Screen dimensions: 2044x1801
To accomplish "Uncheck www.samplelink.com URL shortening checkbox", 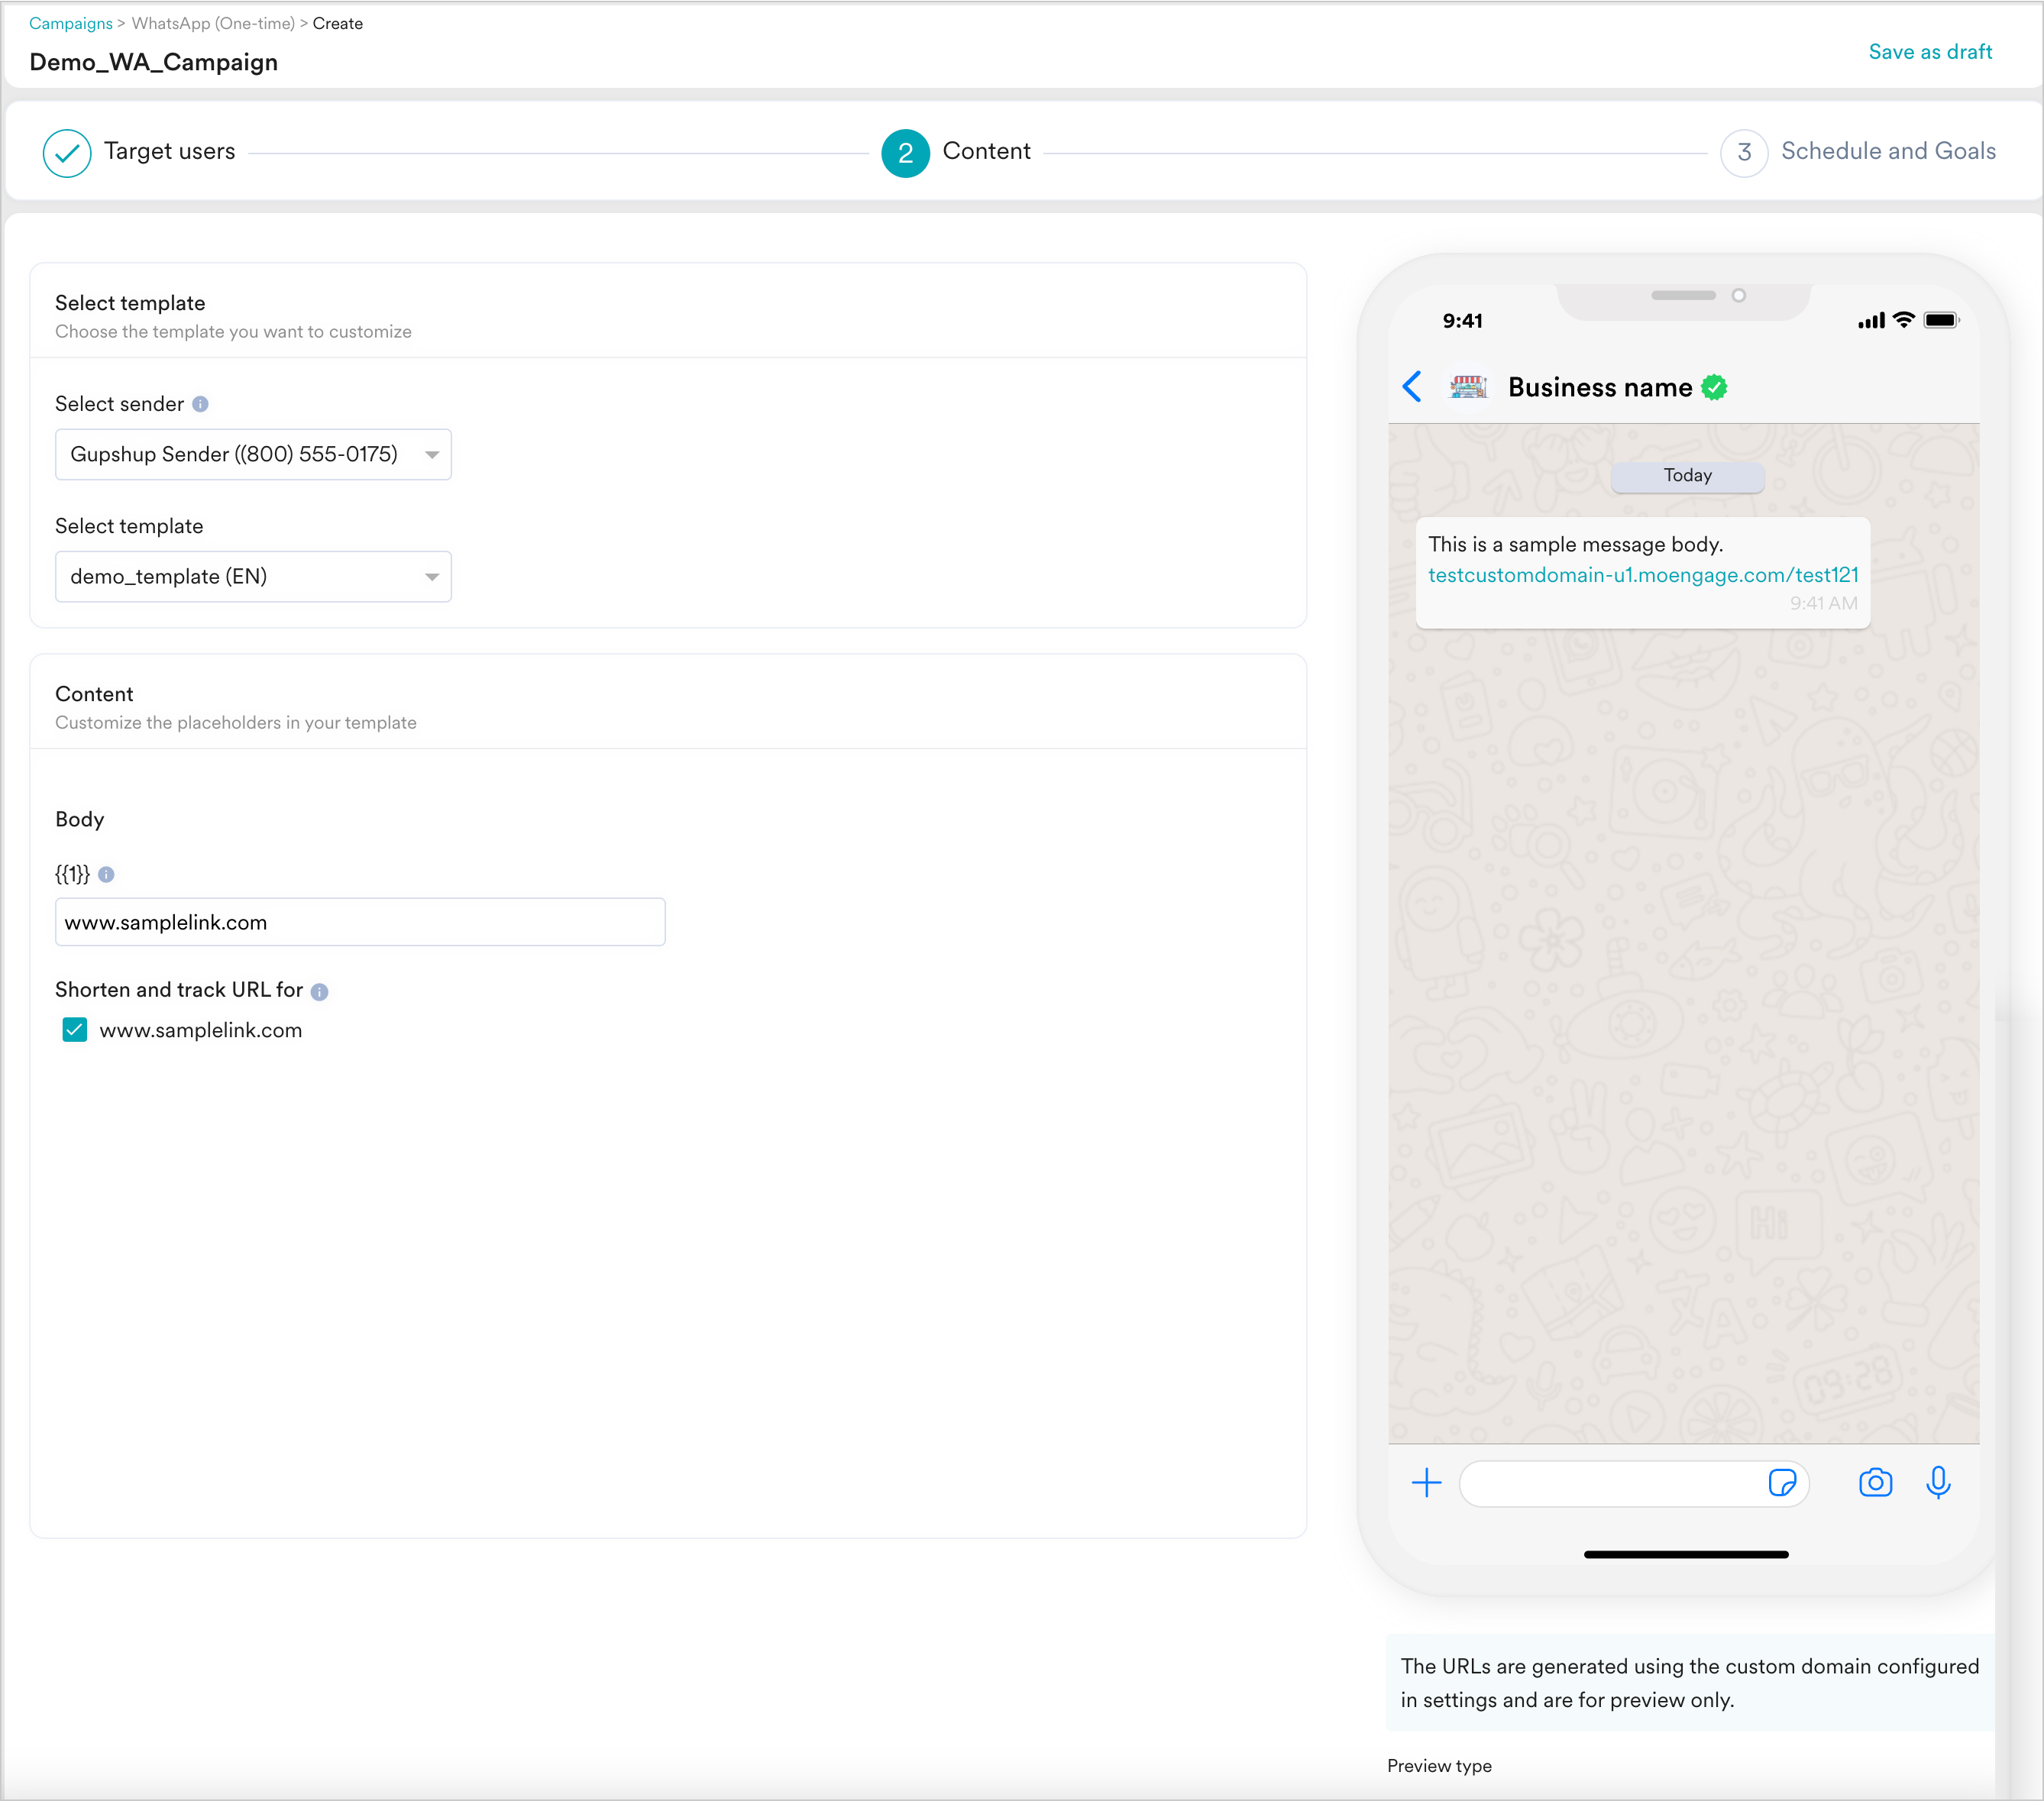I will (x=75, y=1030).
